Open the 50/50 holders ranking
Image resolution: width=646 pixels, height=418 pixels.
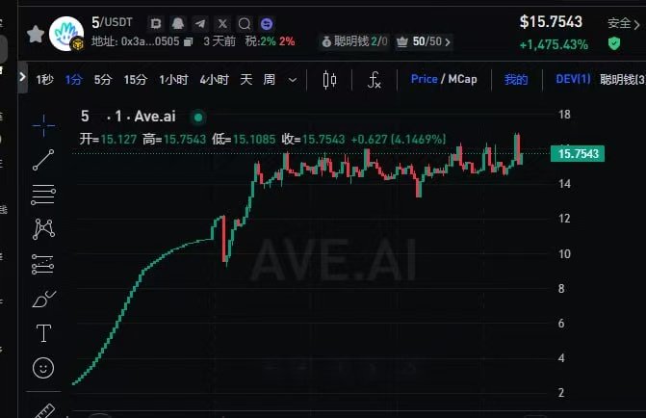[x=423, y=41]
